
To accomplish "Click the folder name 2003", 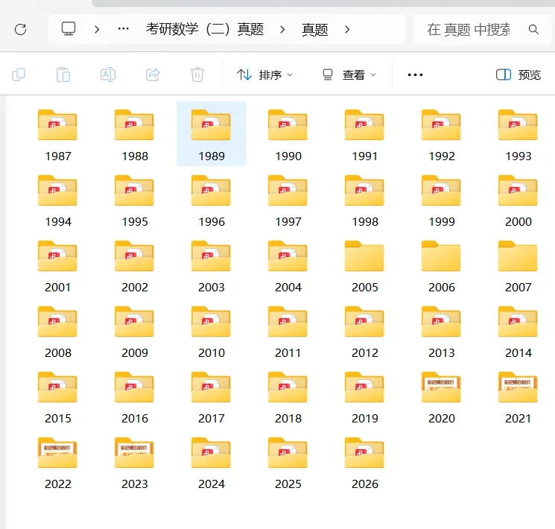I will tap(212, 287).
